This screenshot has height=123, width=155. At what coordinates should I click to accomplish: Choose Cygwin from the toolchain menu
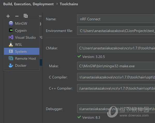click(x=22, y=30)
